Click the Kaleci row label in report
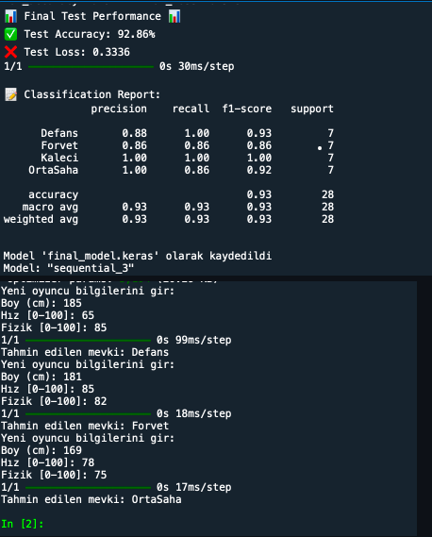 [59, 158]
